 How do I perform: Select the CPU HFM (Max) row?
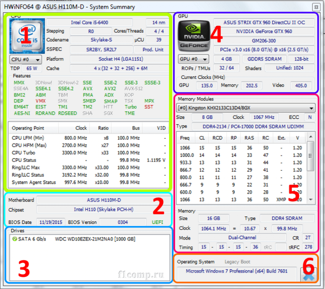coord(89,145)
